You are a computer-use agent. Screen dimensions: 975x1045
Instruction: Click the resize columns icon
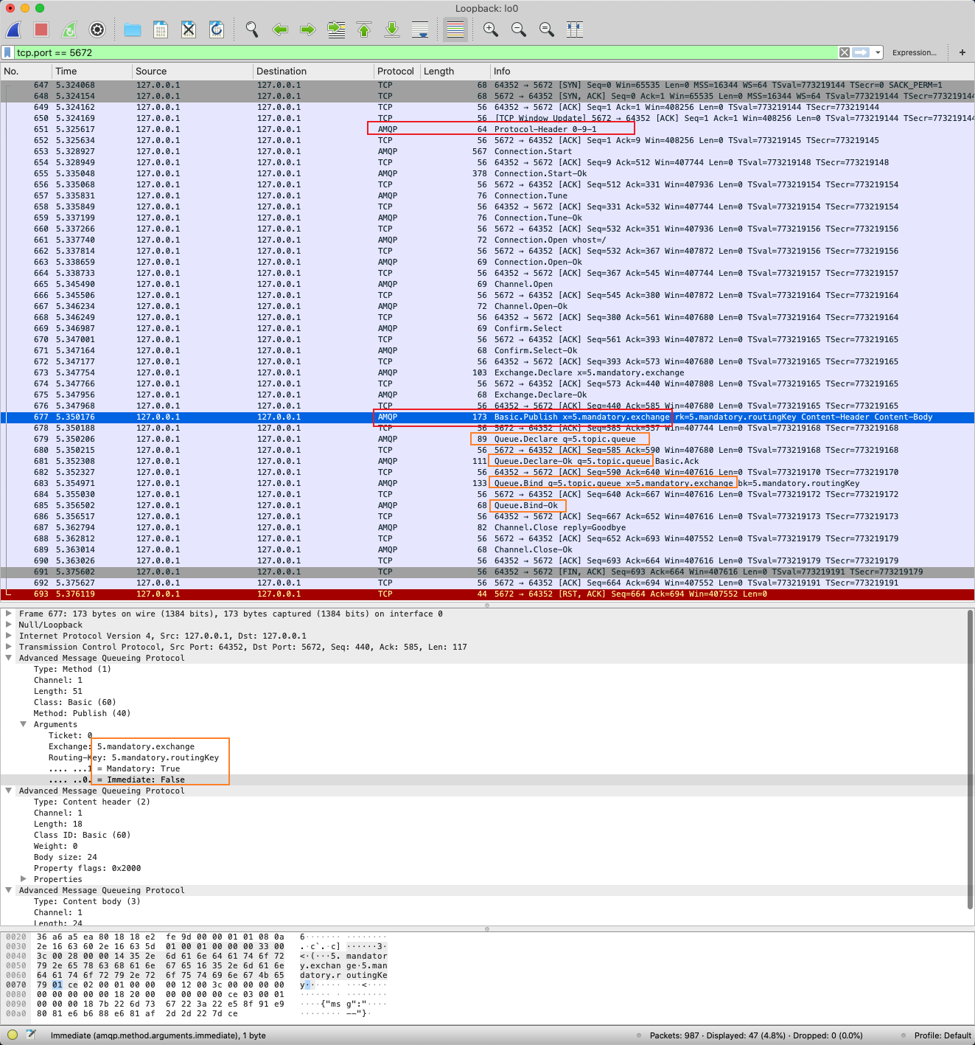(575, 29)
